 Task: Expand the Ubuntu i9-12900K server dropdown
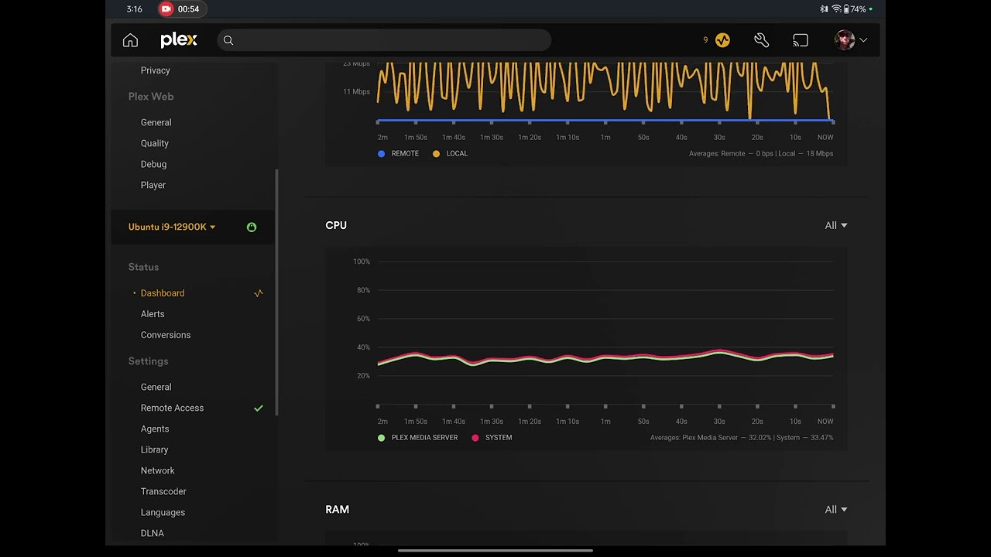tap(172, 227)
